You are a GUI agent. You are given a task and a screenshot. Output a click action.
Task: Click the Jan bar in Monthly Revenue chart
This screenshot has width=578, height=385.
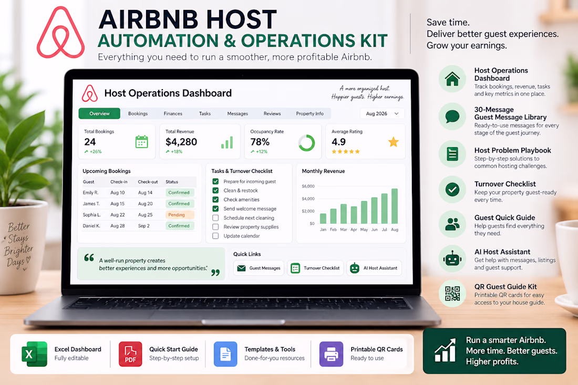tap(323, 218)
